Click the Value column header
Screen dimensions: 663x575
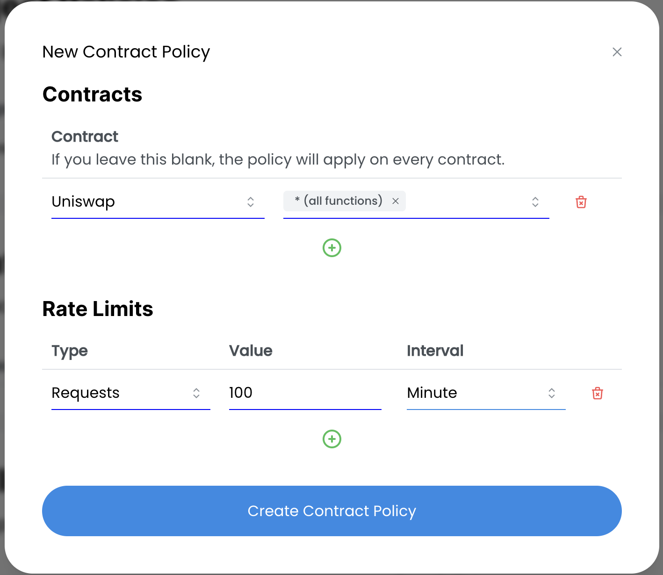251,351
